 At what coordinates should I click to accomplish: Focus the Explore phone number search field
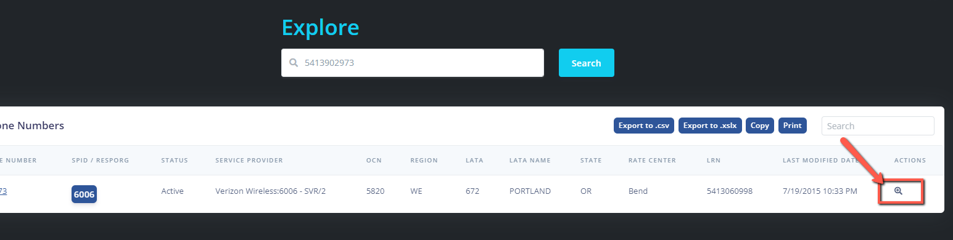413,63
